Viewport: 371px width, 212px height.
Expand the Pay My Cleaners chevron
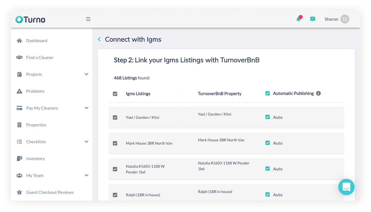tap(86, 108)
